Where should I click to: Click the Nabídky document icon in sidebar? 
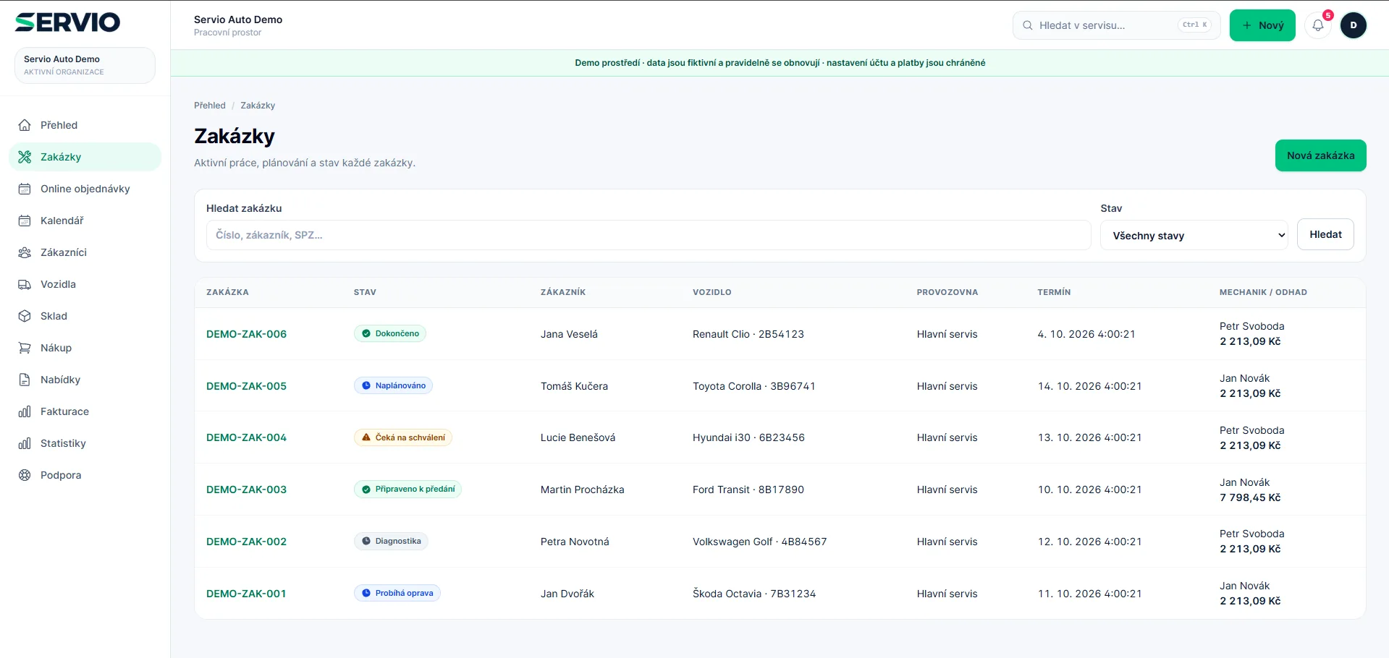(x=25, y=380)
